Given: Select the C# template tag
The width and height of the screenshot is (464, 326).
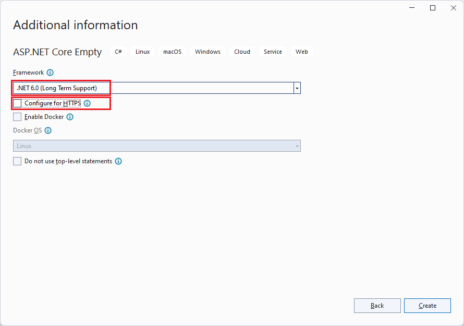Looking at the screenshot, I should [x=118, y=52].
